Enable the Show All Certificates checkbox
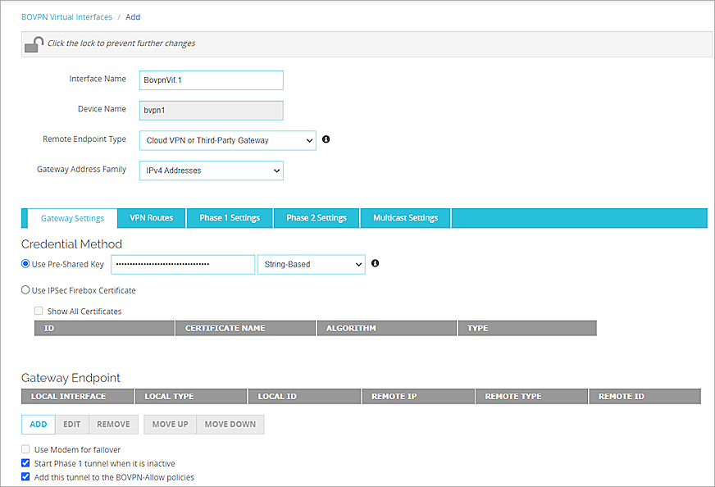Image resolution: width=715 pixels, height=487 pixels. coord(39,311)
